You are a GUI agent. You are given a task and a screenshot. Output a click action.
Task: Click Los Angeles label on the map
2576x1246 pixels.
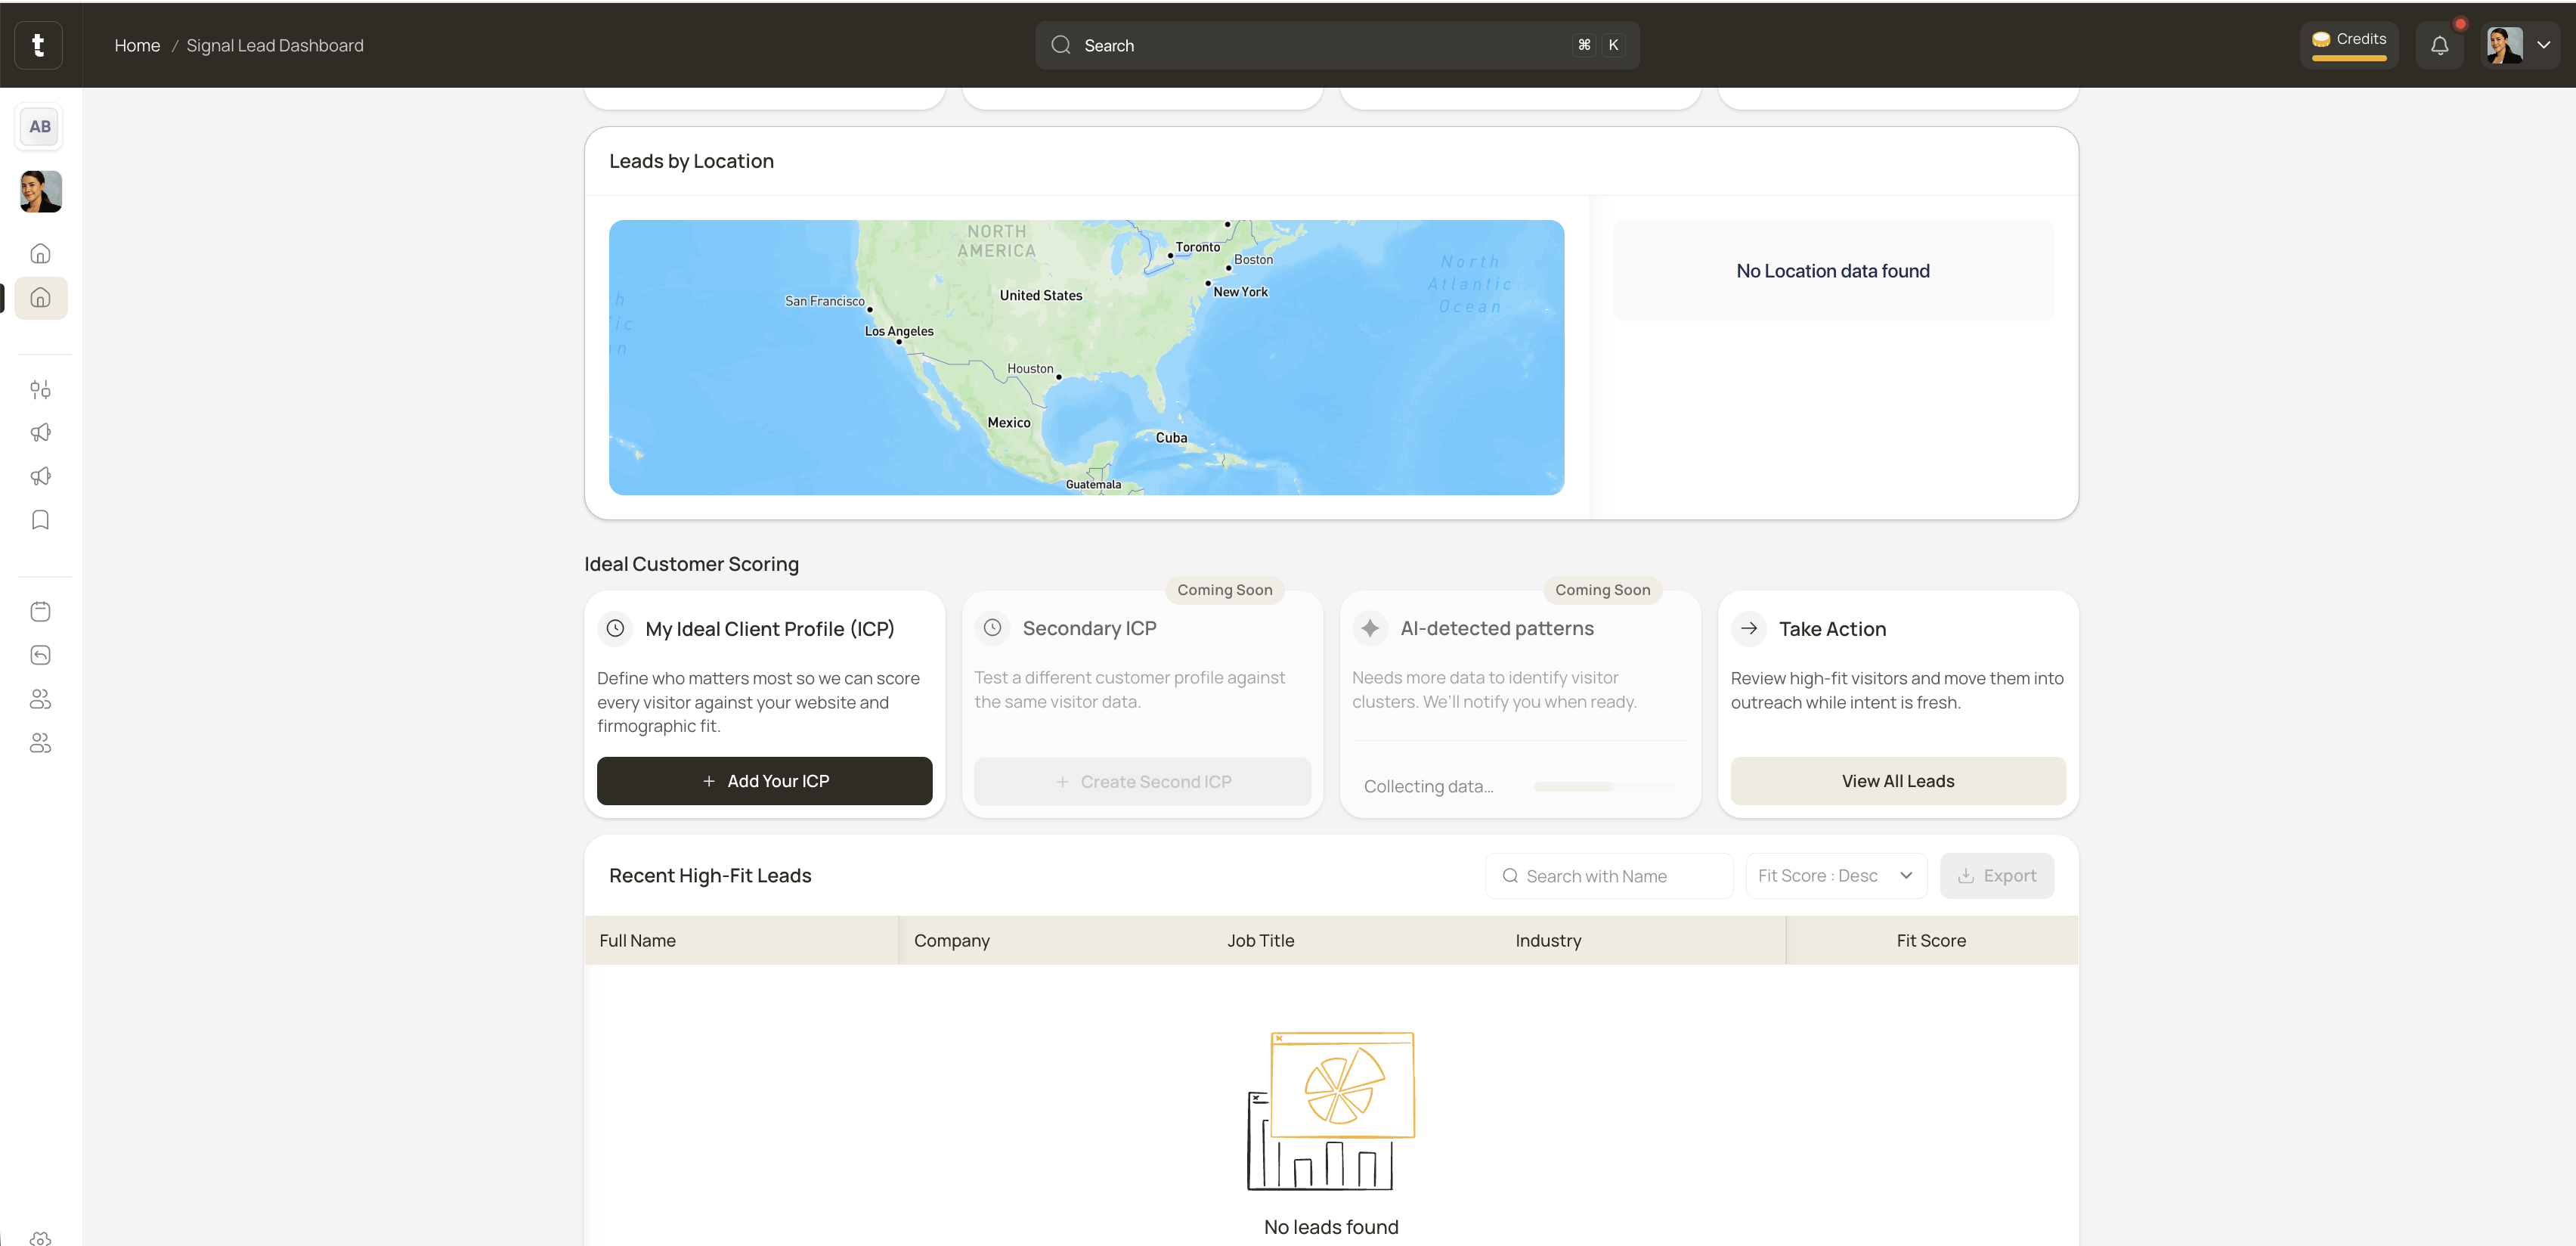tap(899, 331)
